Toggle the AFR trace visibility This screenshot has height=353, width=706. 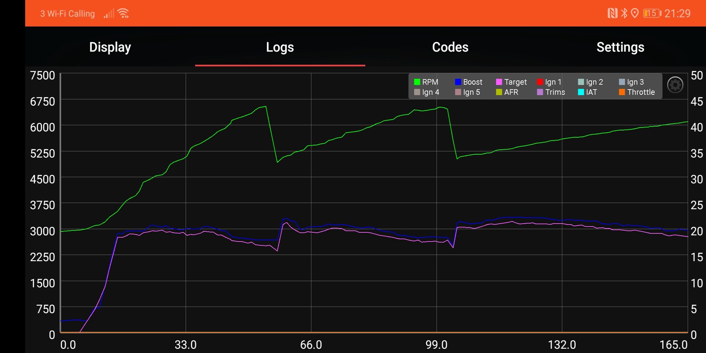tap(509, 92)
